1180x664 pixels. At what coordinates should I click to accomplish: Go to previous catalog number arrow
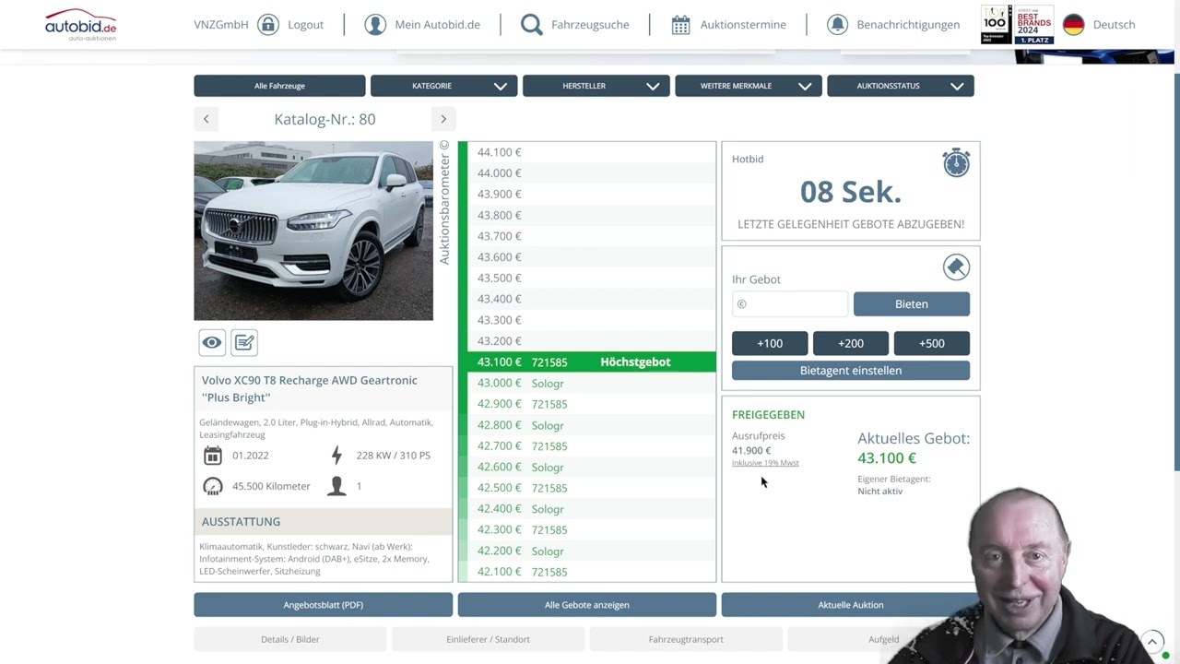pyautogui.click(x=206, y=119)
